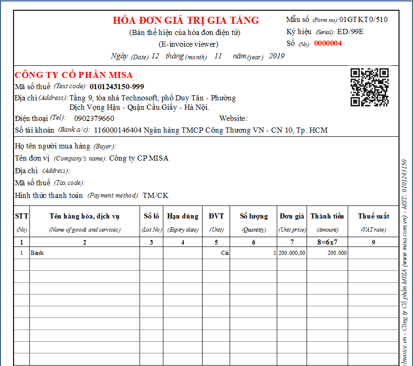Click the "Số tài khoản" label

(x=35, y=130)
